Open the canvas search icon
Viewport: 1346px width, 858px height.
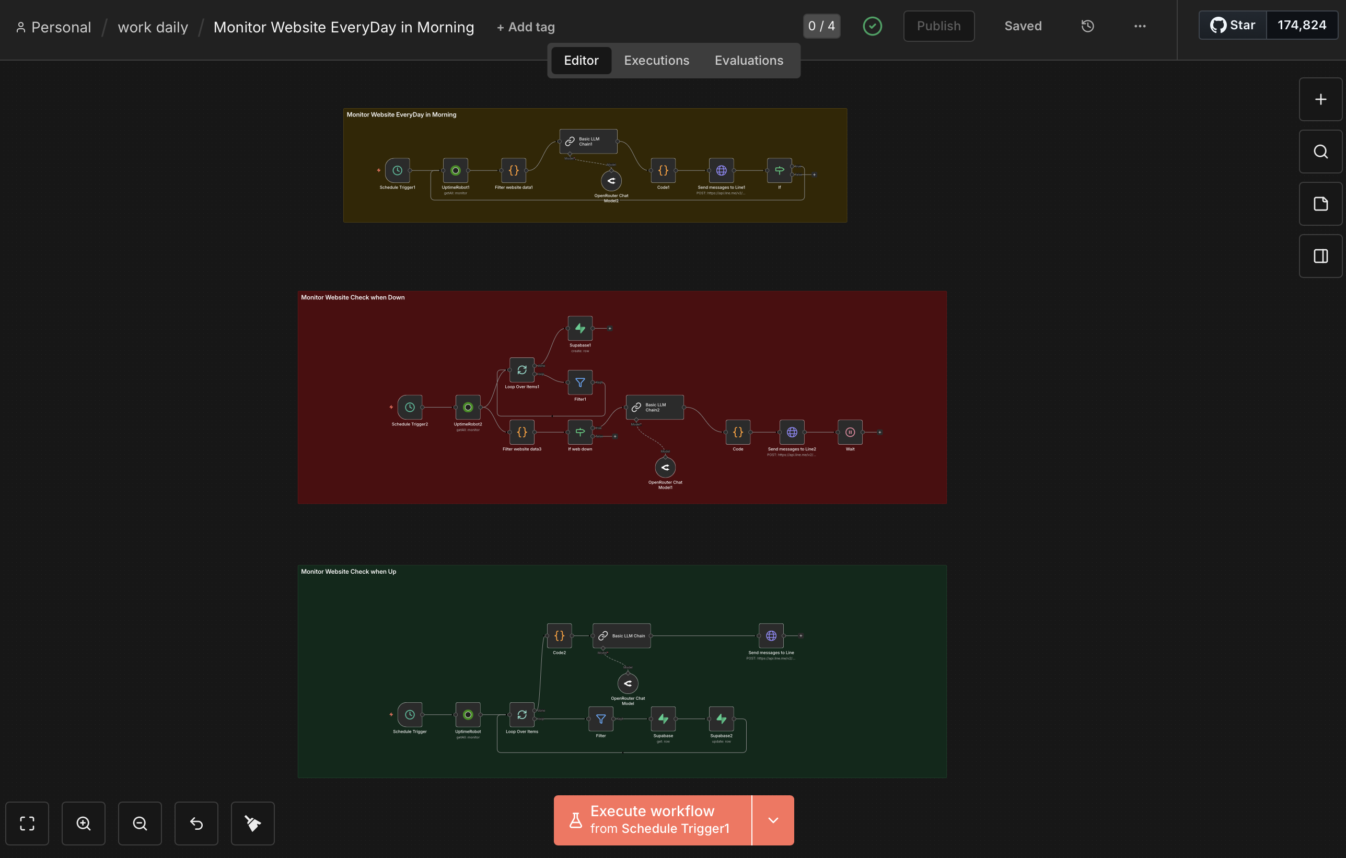pyautogui.click(x=1320, y=152)
